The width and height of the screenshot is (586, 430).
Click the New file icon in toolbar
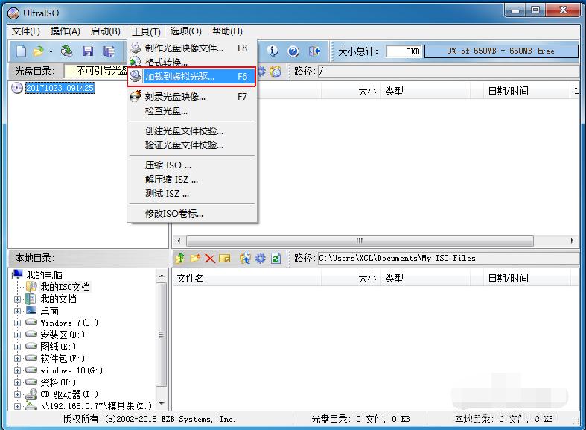coord(21,51)
